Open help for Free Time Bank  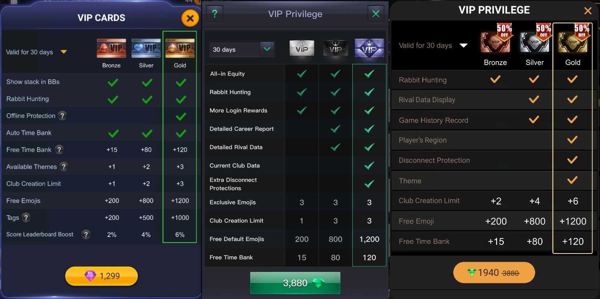(x=59, y=149)
